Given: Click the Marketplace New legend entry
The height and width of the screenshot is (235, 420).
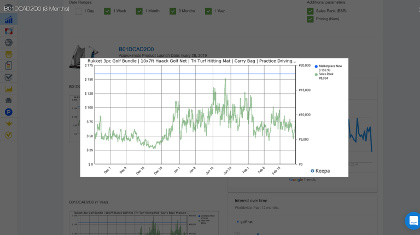Looking at the screenshot, I should (x=328, y=68).
